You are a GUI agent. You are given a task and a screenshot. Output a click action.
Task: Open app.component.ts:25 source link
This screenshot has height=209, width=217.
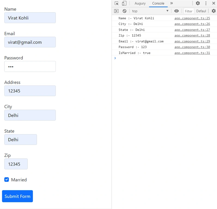(x=192, y=18)
